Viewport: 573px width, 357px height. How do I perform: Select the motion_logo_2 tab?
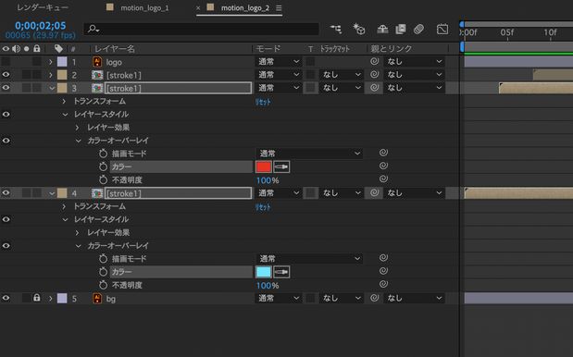(244, 7)
